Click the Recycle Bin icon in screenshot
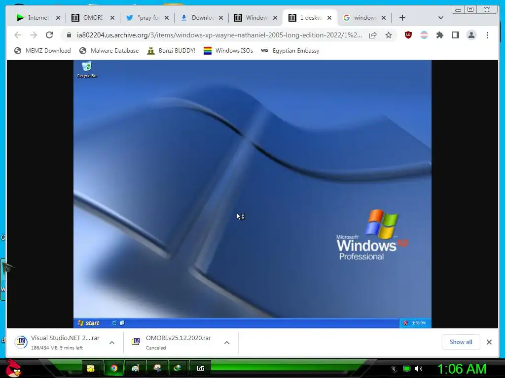505x378 pixels. [87, 70]
